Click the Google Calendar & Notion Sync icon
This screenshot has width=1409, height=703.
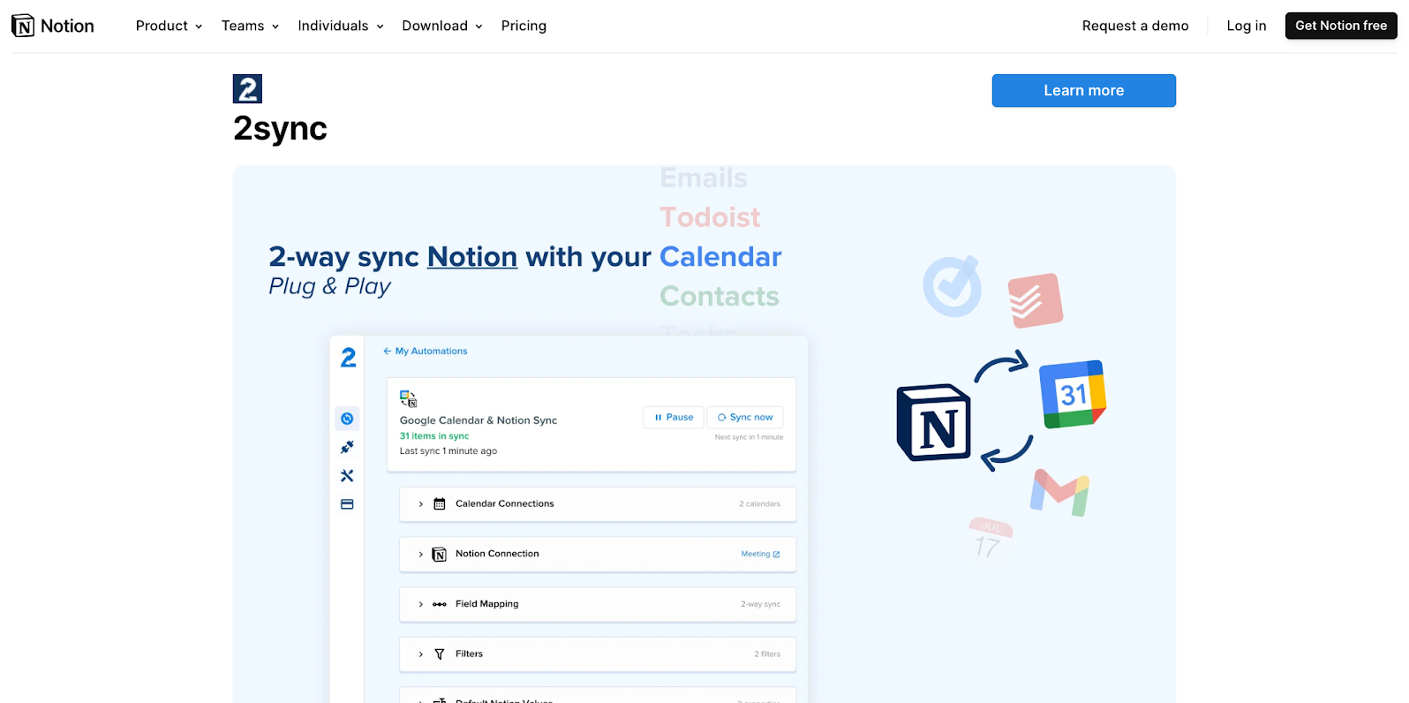point(408,398)
